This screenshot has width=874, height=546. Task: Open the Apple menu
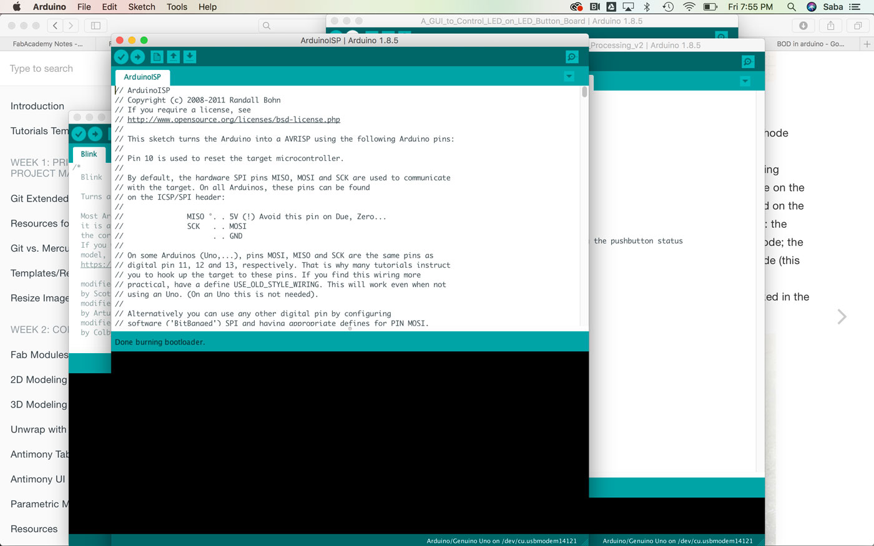point(17,7)
